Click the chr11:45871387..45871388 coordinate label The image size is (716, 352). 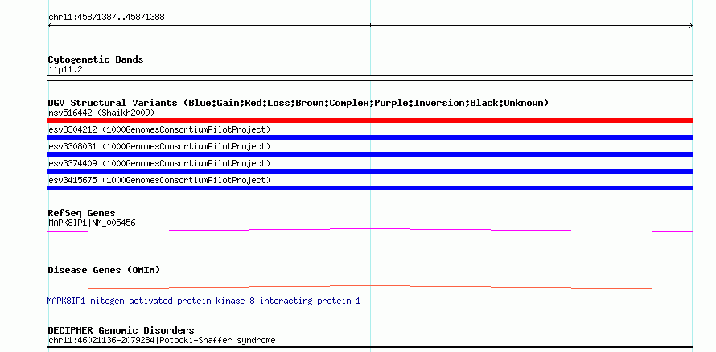106,18
